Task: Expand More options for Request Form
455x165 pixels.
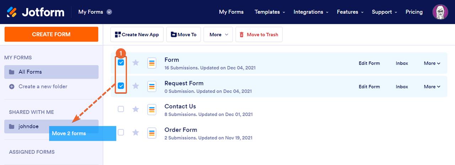Action: pyautogui.click(x=432, y=87)
